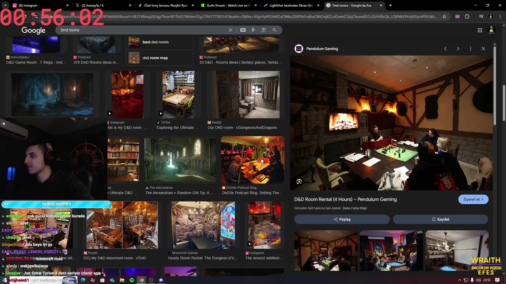Clear the Google search box text
The image size is (506, 284).
pyautogui.click(x=230, y=30)
